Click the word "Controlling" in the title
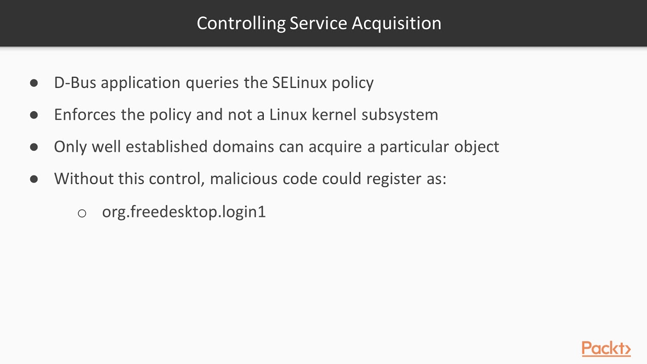The height and width of the screenshot is (364, 647). pyautogui.click(x=241, y=23)
